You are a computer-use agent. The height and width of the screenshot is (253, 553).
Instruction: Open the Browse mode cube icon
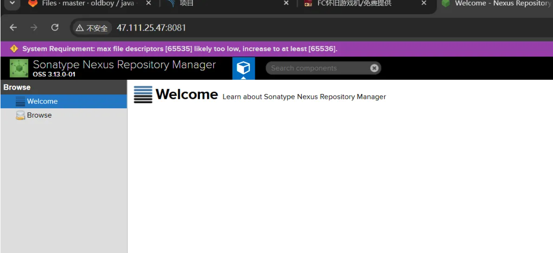click(243, 68)
